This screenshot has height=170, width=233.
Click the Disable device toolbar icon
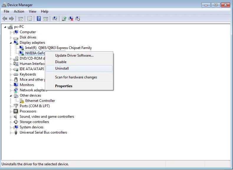click(x=78, y=18)
